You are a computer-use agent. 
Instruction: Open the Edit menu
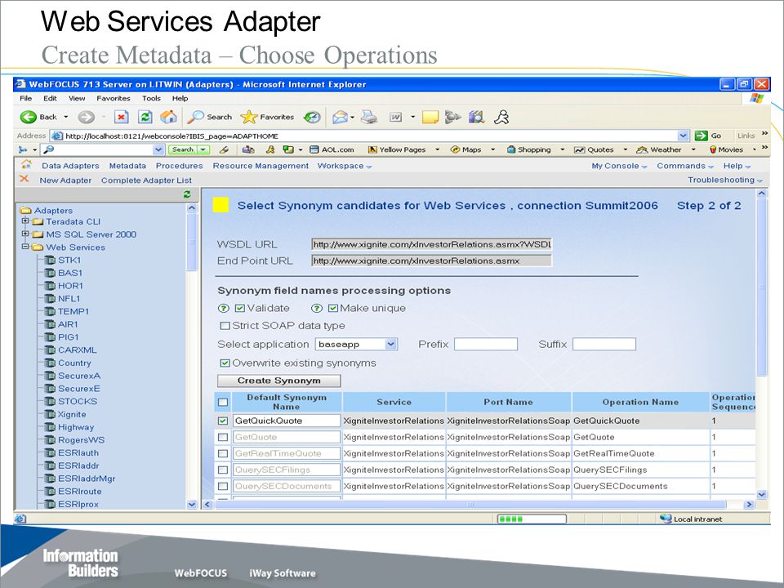point(50,99)
